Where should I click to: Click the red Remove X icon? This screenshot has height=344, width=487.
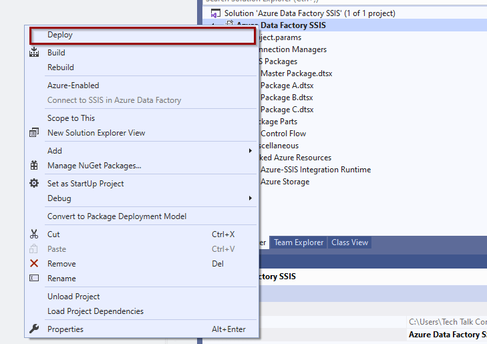coord(34,264)
